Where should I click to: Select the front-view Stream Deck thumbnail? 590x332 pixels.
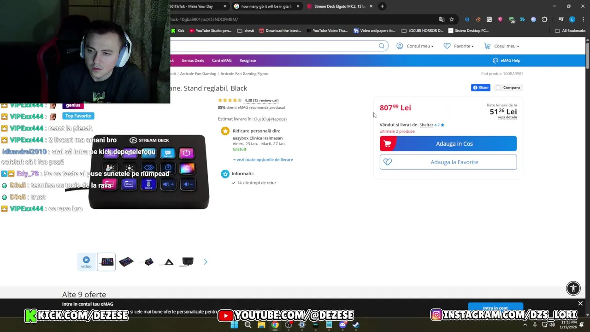tap(106, 262)
